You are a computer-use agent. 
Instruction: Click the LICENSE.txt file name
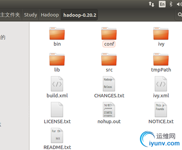point(57,121)
